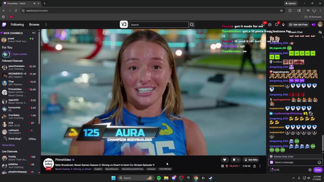The height and width of the screenshot is (182, 324).
Task: Open stream options three-dot menu
Action: [260, 166]
